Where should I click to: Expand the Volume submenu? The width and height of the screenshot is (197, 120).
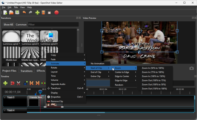(x=66, y=80)
